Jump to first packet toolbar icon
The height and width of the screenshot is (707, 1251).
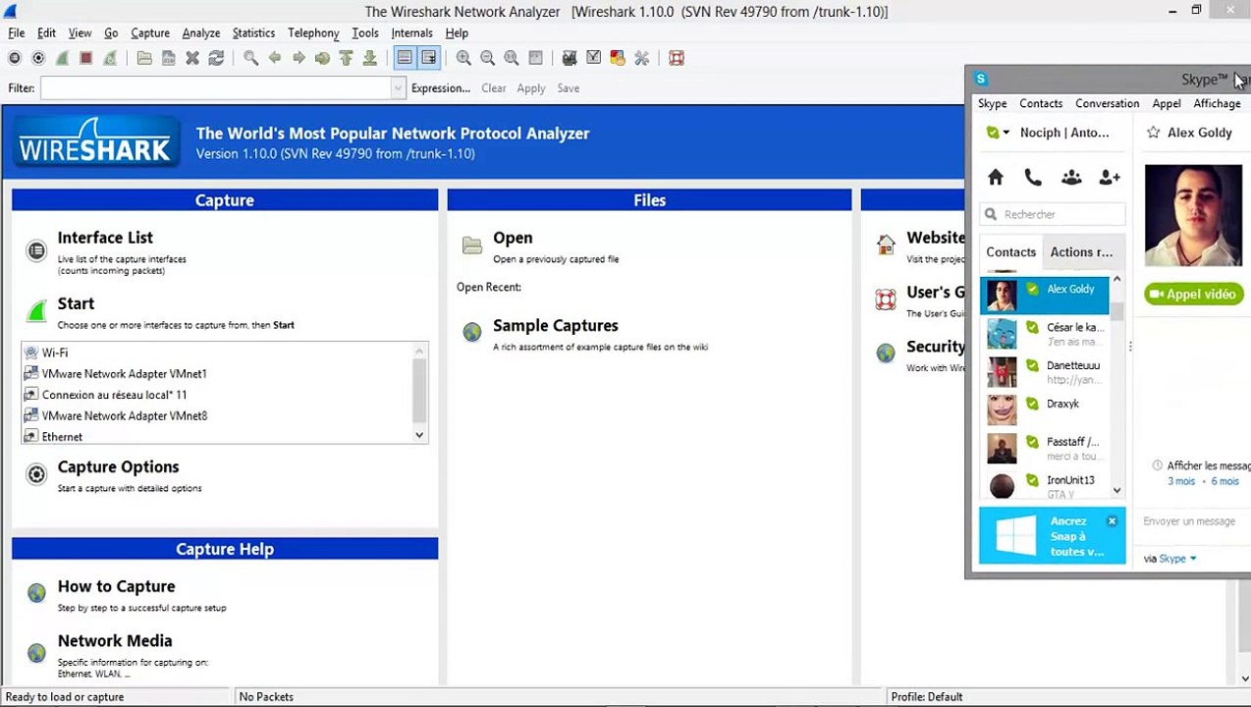[346, 58]
